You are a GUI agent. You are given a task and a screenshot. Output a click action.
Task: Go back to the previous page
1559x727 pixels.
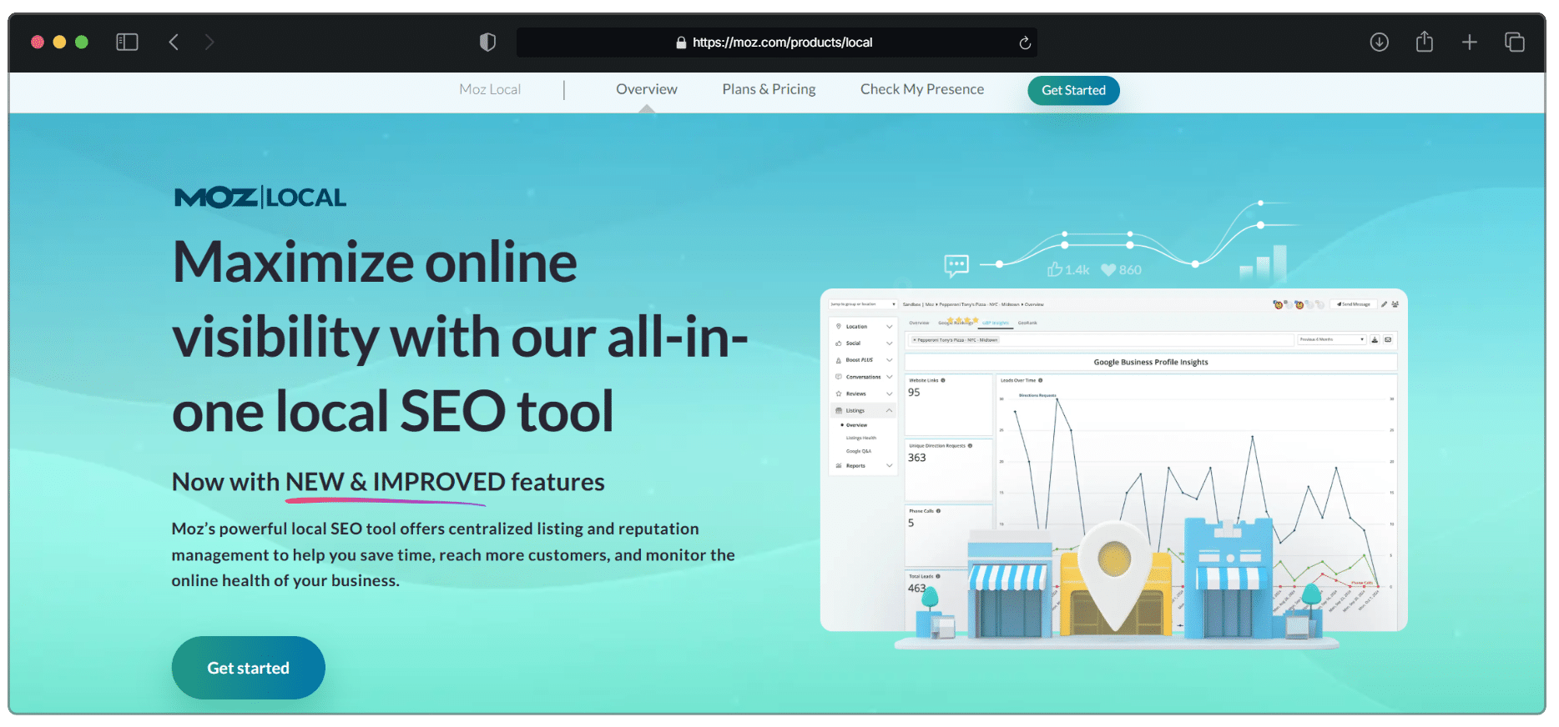[174, 42]
